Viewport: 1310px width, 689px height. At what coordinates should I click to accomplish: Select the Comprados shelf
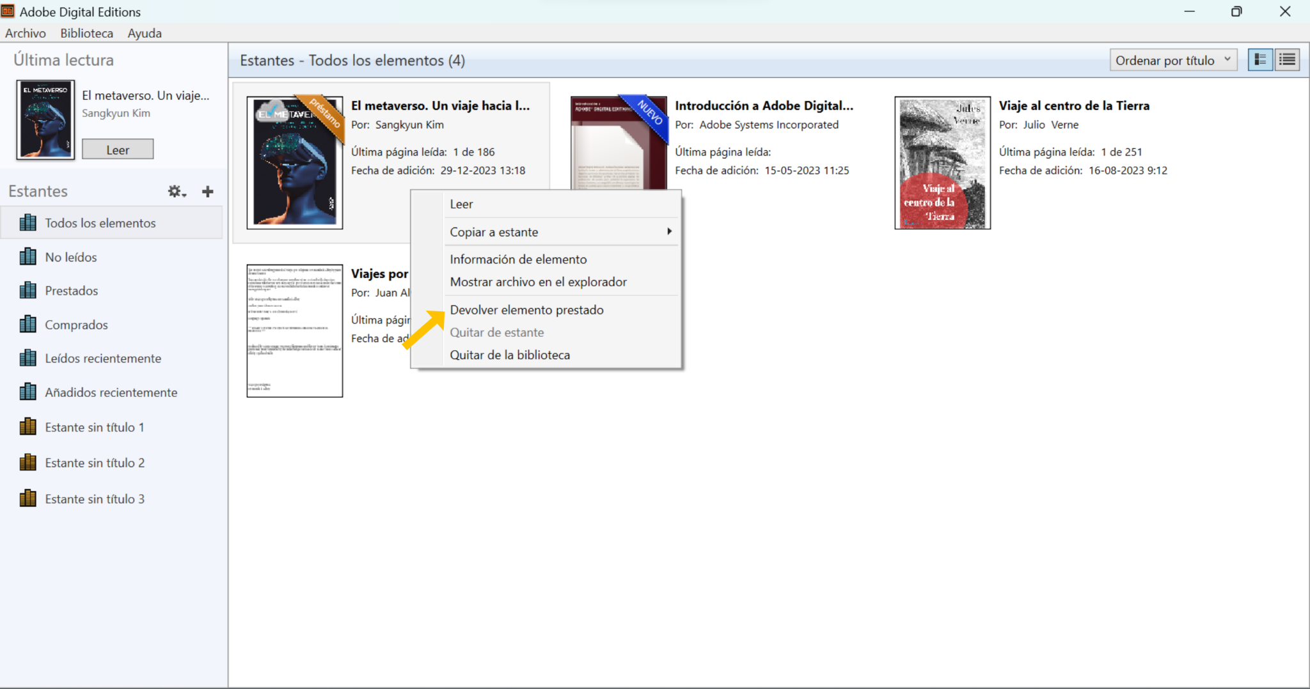pyautogui.click(x=112, y=324)
